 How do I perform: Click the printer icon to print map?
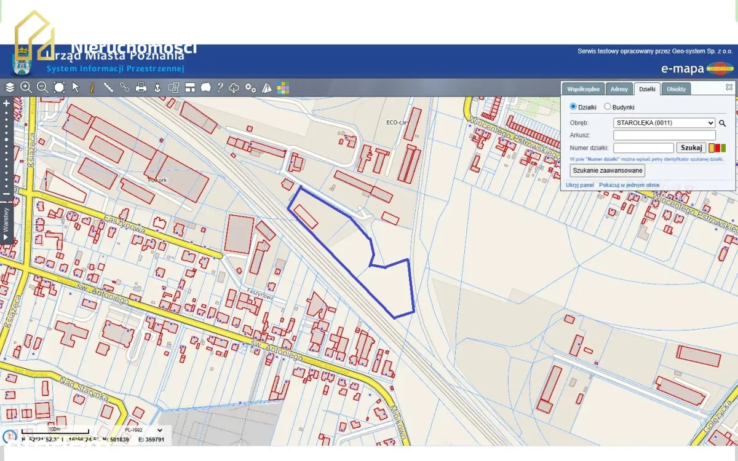point(141,87)
